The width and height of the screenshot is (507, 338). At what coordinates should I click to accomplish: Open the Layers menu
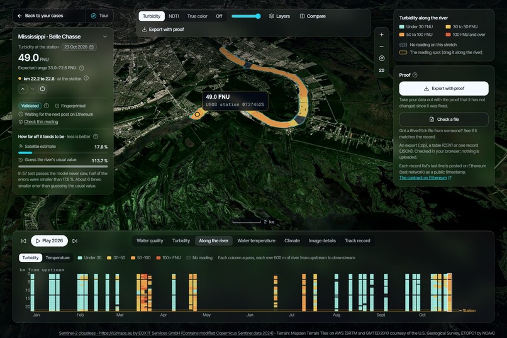(279, 16)
